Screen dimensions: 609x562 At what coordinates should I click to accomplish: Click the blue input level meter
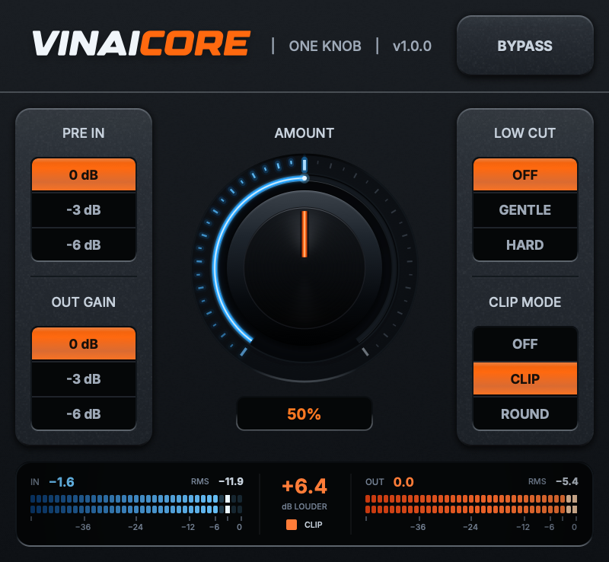click(136, 504)
